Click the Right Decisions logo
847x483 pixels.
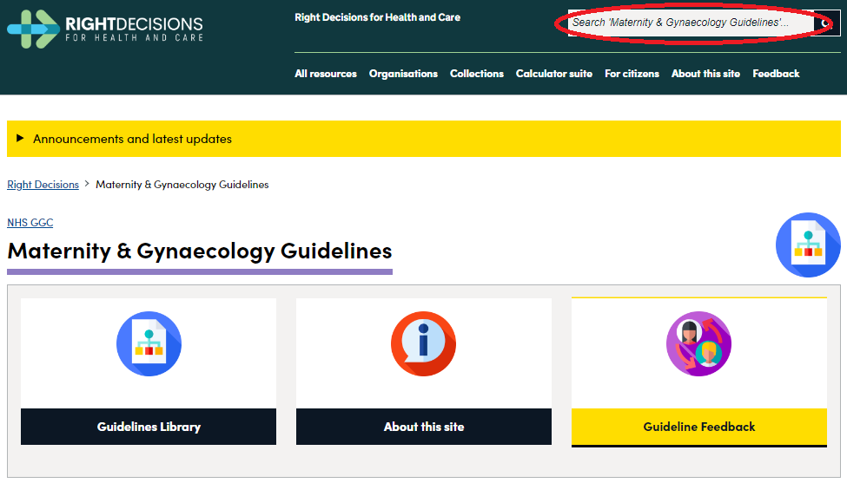pos(105,28)
